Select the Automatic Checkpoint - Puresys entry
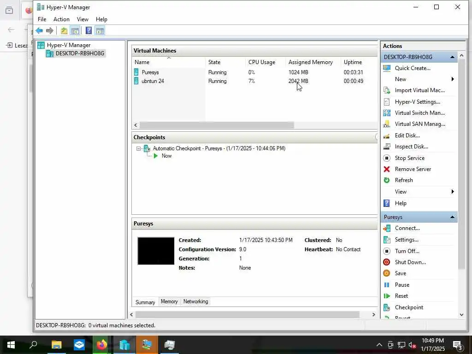 (x=219, y=148)
